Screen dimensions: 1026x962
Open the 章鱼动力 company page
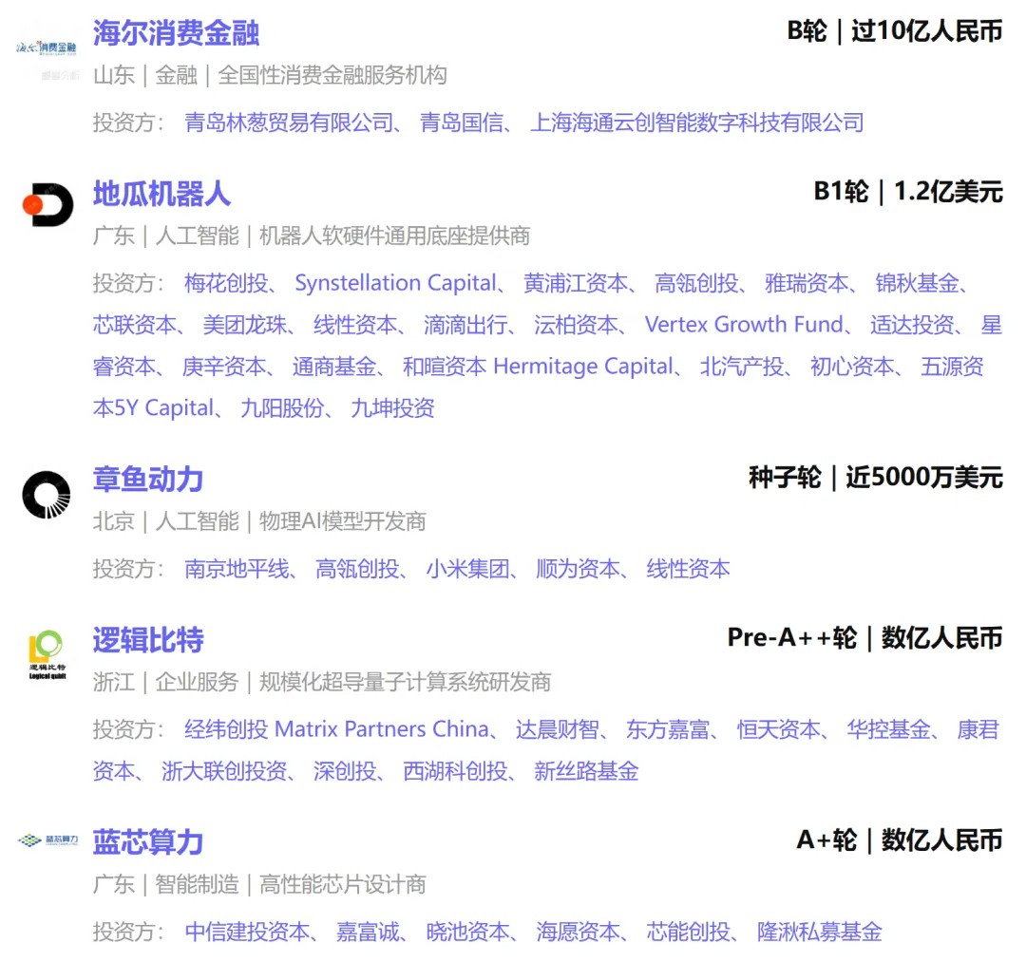click(147, 480)
